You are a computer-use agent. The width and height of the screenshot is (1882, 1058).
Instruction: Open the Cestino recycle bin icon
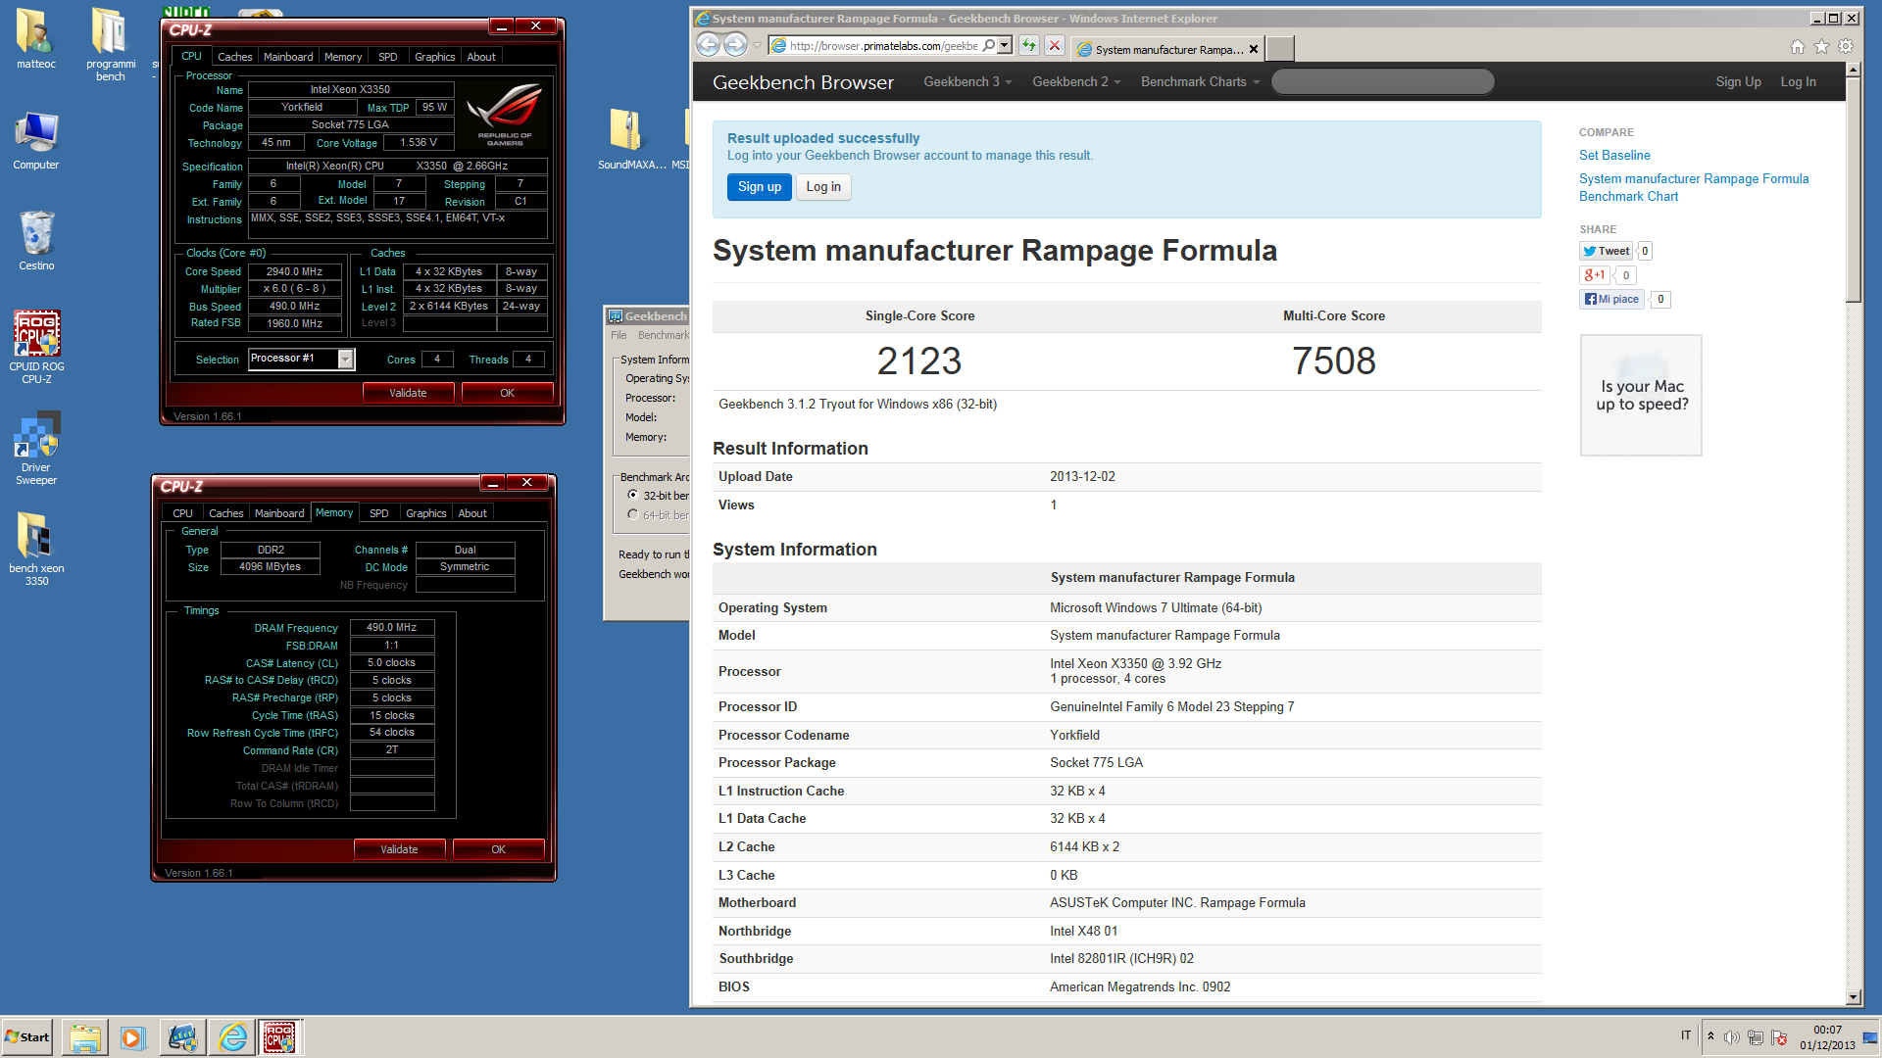tap(36, 240)
